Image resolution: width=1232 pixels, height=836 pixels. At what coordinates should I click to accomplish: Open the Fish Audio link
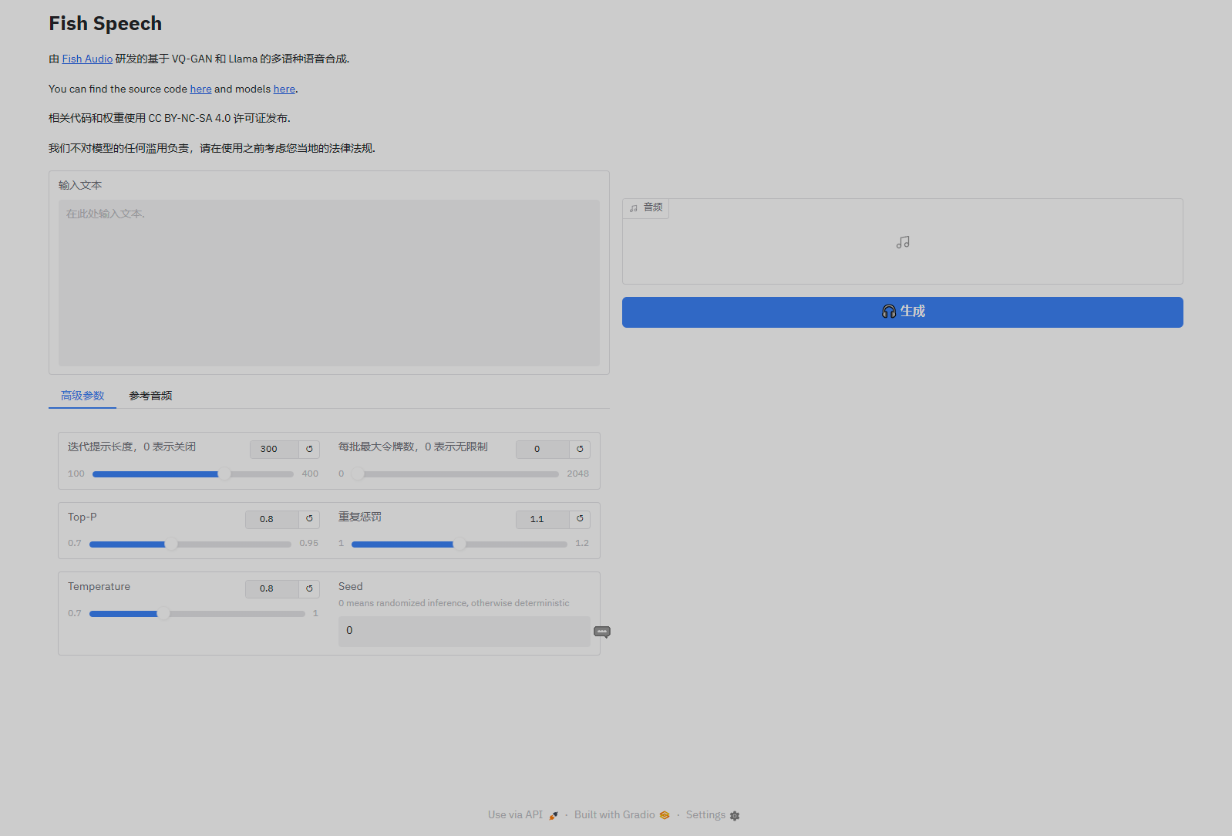[87, 59]
